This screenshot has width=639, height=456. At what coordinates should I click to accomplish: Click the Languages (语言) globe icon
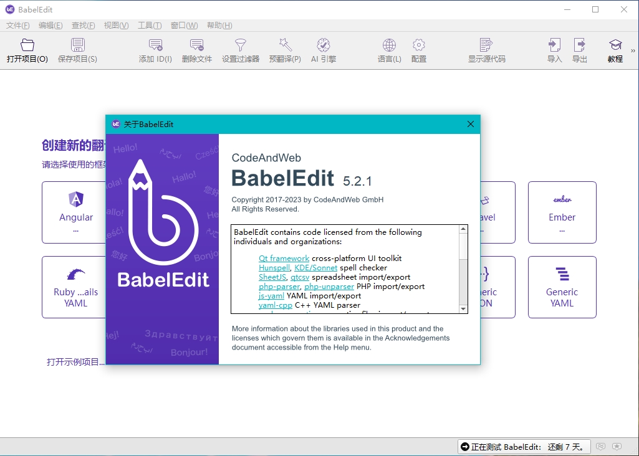(389, 45)
